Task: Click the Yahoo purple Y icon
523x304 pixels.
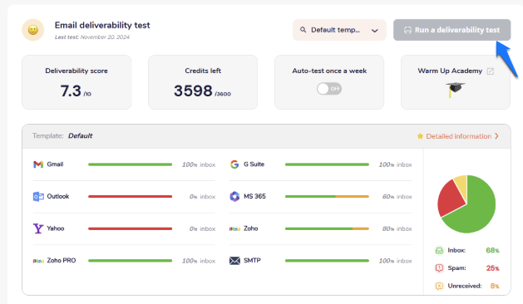Action: 38,228
